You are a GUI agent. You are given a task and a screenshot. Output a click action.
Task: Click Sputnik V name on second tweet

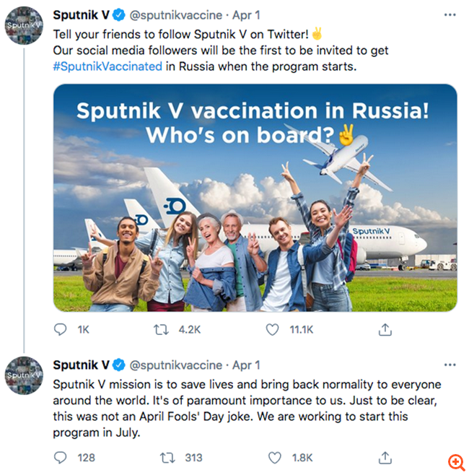(x=81, y=365)
